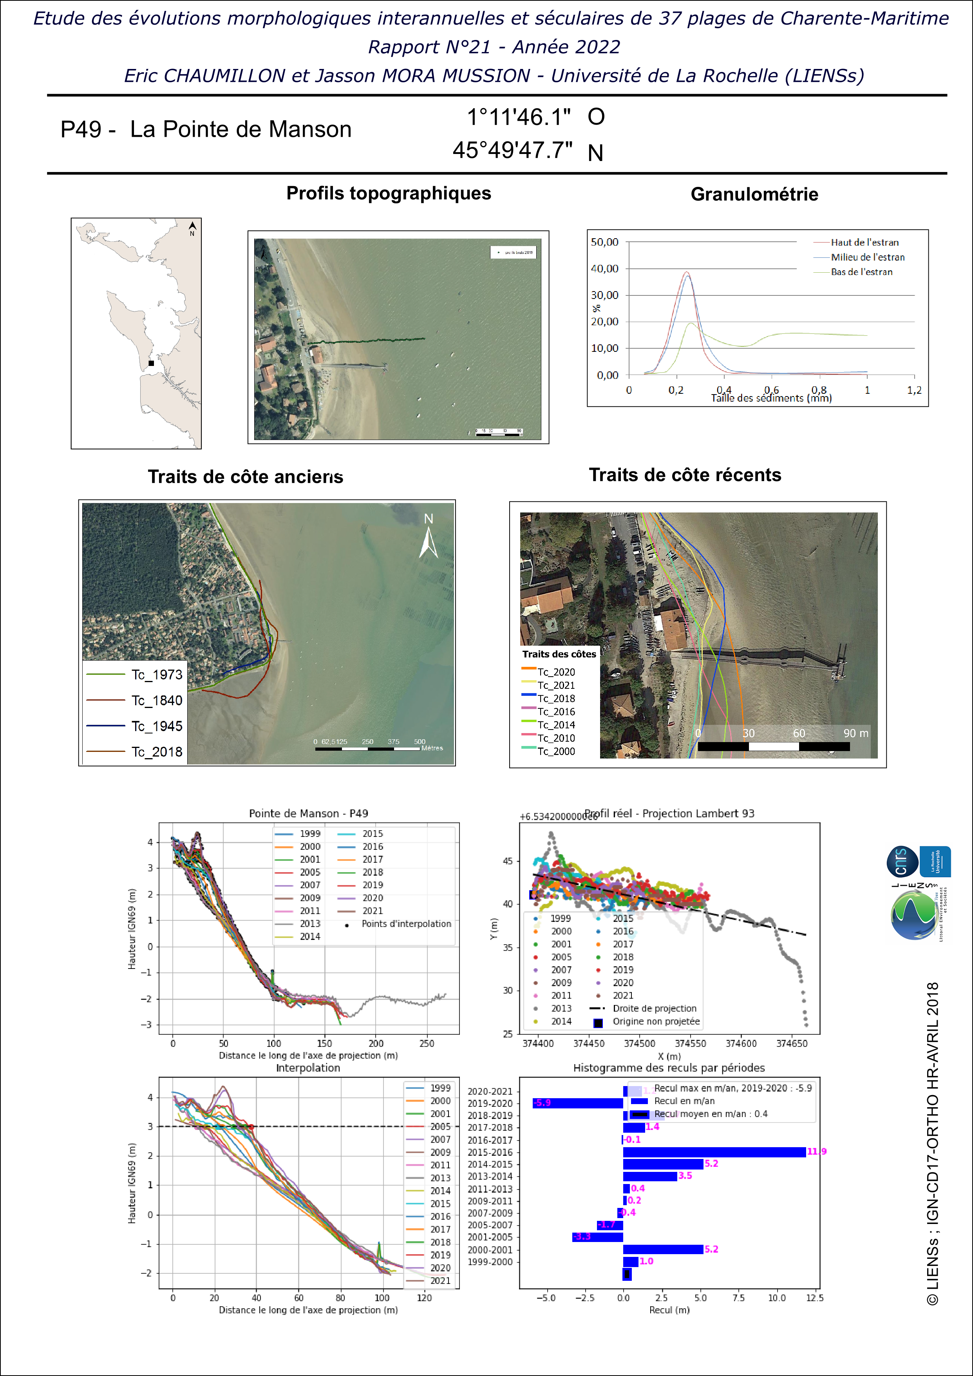Click the 'Traits de côte récents' heading
Image resolution: width=973 pixels, height=1376 pixels.
(x=685, y=474)
